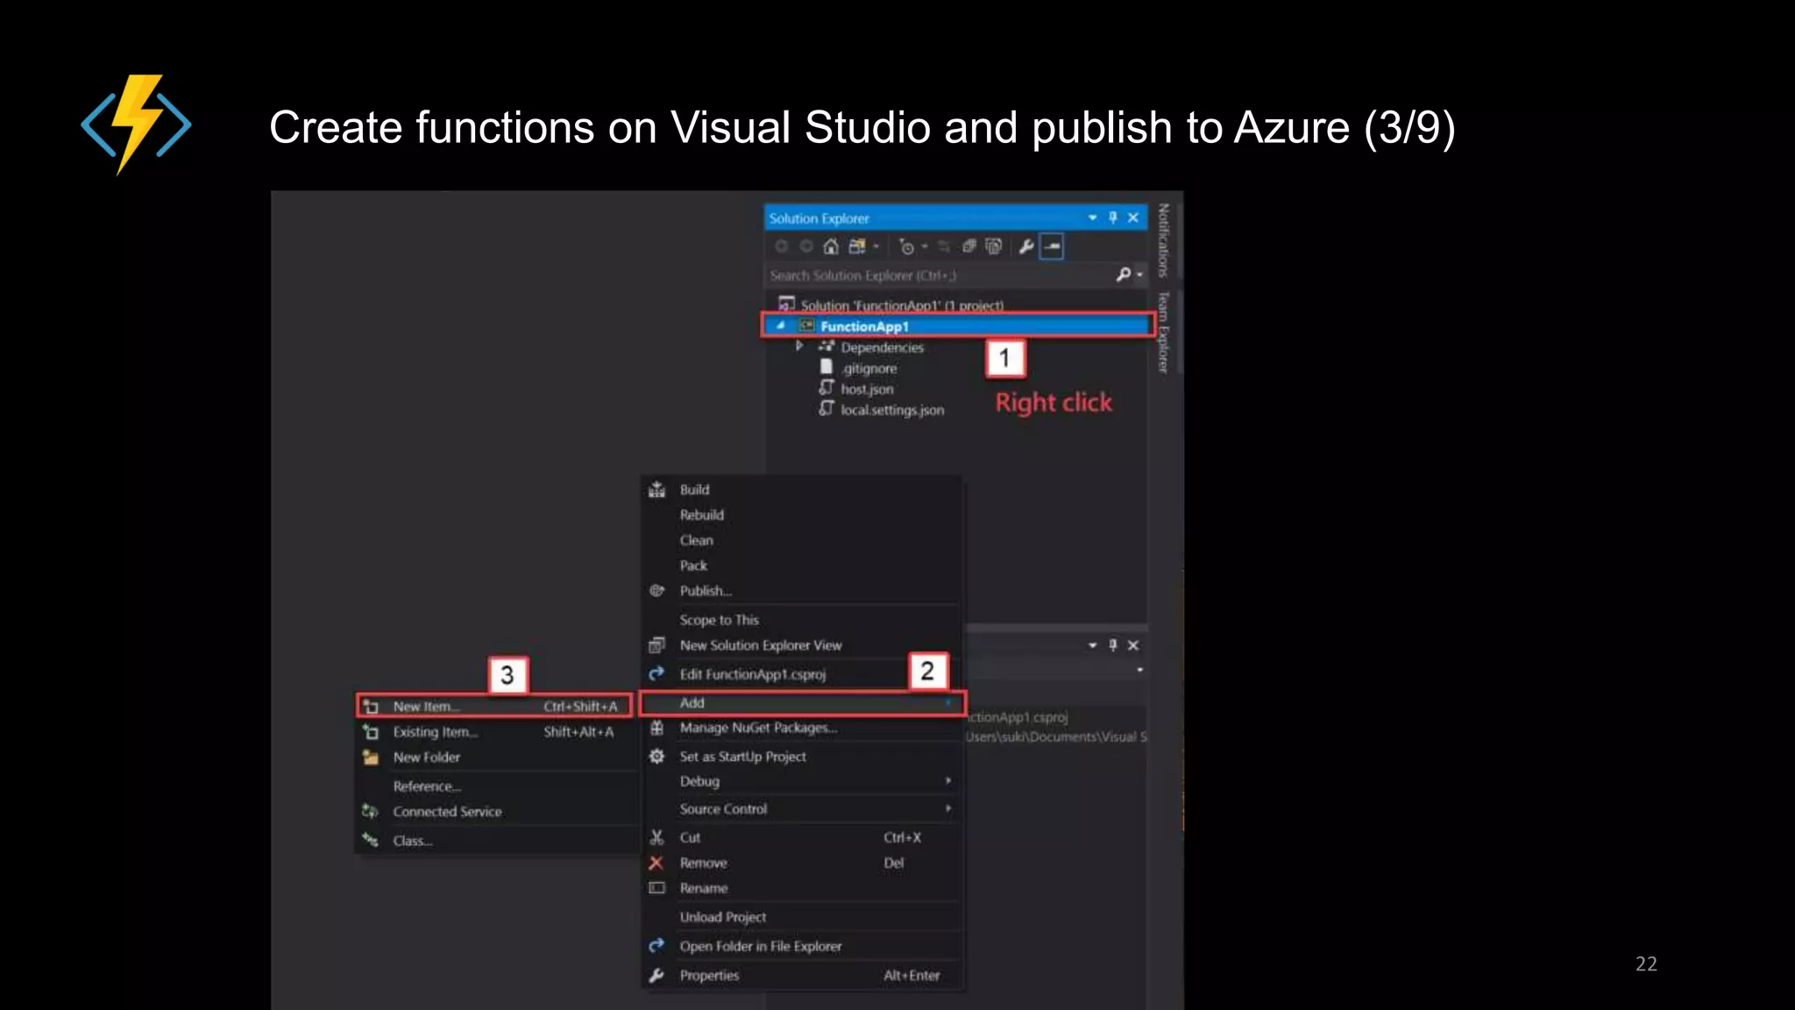
Task: Choose Rename from the context menu
Action: point(802,888)
